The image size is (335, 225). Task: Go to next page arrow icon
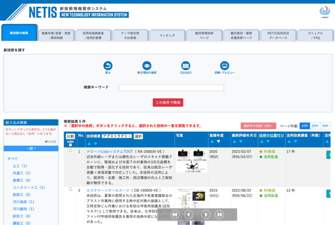(x=206, y=215)
